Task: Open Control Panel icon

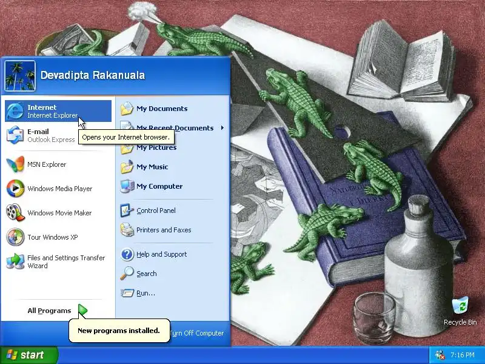Action: [x=127, y=211]
